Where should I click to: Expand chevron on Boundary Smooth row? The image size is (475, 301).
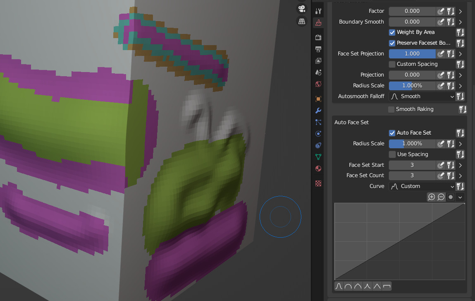461,22
